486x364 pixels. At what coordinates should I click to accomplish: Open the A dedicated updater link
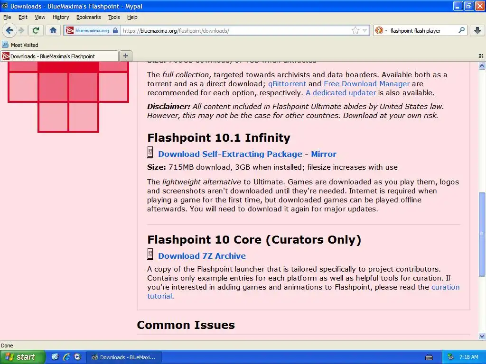point(341,92)
